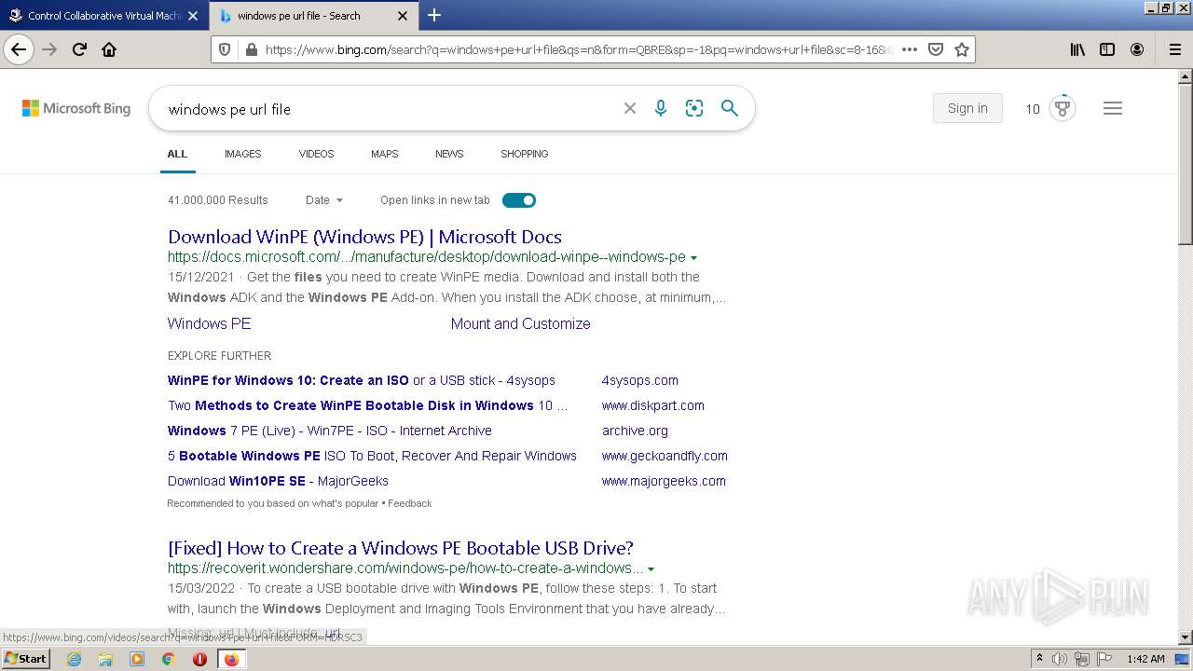Image resolution: width=1193 pixels, height=671 pixels.
Task: Search using voice microphone
Action: [x=661, y=108]
